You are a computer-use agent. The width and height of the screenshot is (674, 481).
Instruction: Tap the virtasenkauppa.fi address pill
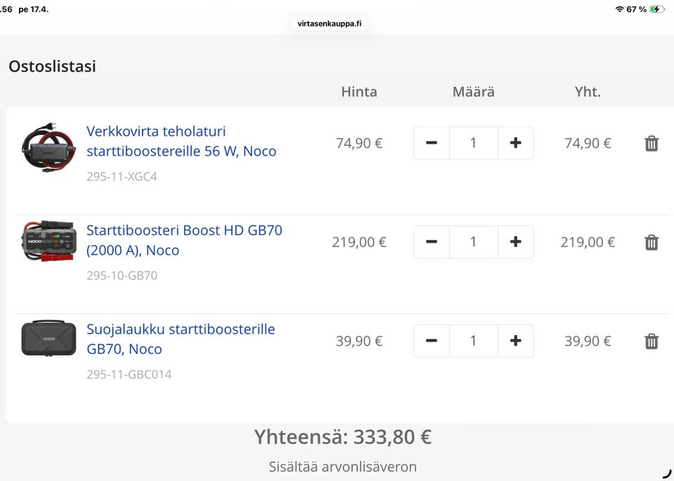click(x=329, y=23)
